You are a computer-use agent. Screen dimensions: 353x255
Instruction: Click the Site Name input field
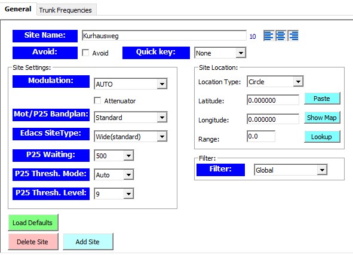[164, 36]
